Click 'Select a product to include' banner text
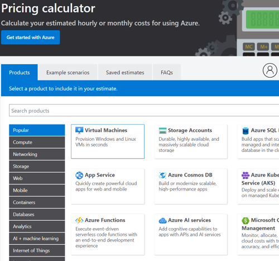 [x=63, y=88]
